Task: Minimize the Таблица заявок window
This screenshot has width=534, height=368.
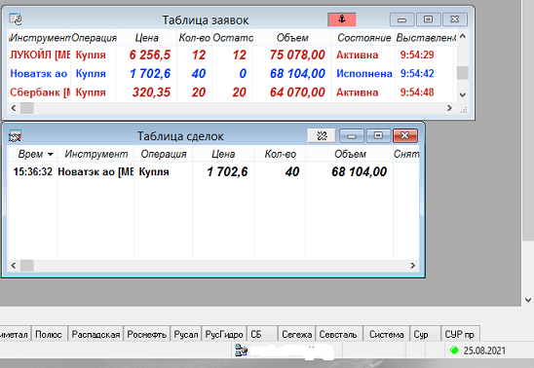Action: coord(401,19)
